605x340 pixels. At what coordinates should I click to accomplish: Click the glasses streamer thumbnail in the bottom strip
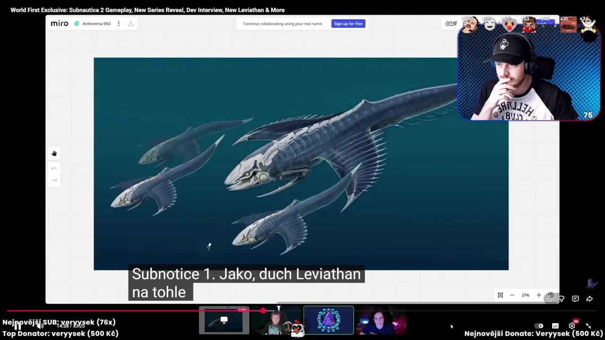click(275, 321)
